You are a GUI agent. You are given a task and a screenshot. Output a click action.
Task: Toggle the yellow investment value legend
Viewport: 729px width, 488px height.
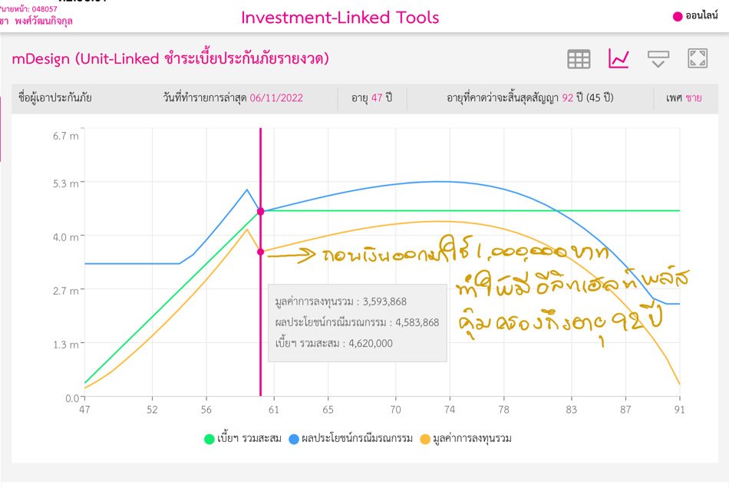[x=426, y=439]
